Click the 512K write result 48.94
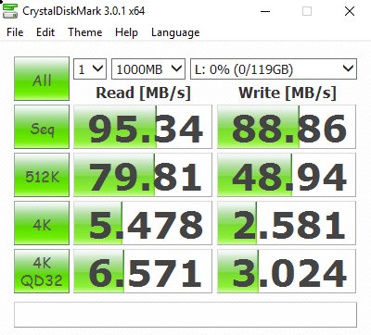Viewport: 371px width, 335px height. point(287,175)
